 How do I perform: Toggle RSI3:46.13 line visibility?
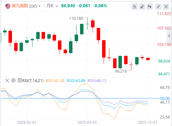(97, 81)
